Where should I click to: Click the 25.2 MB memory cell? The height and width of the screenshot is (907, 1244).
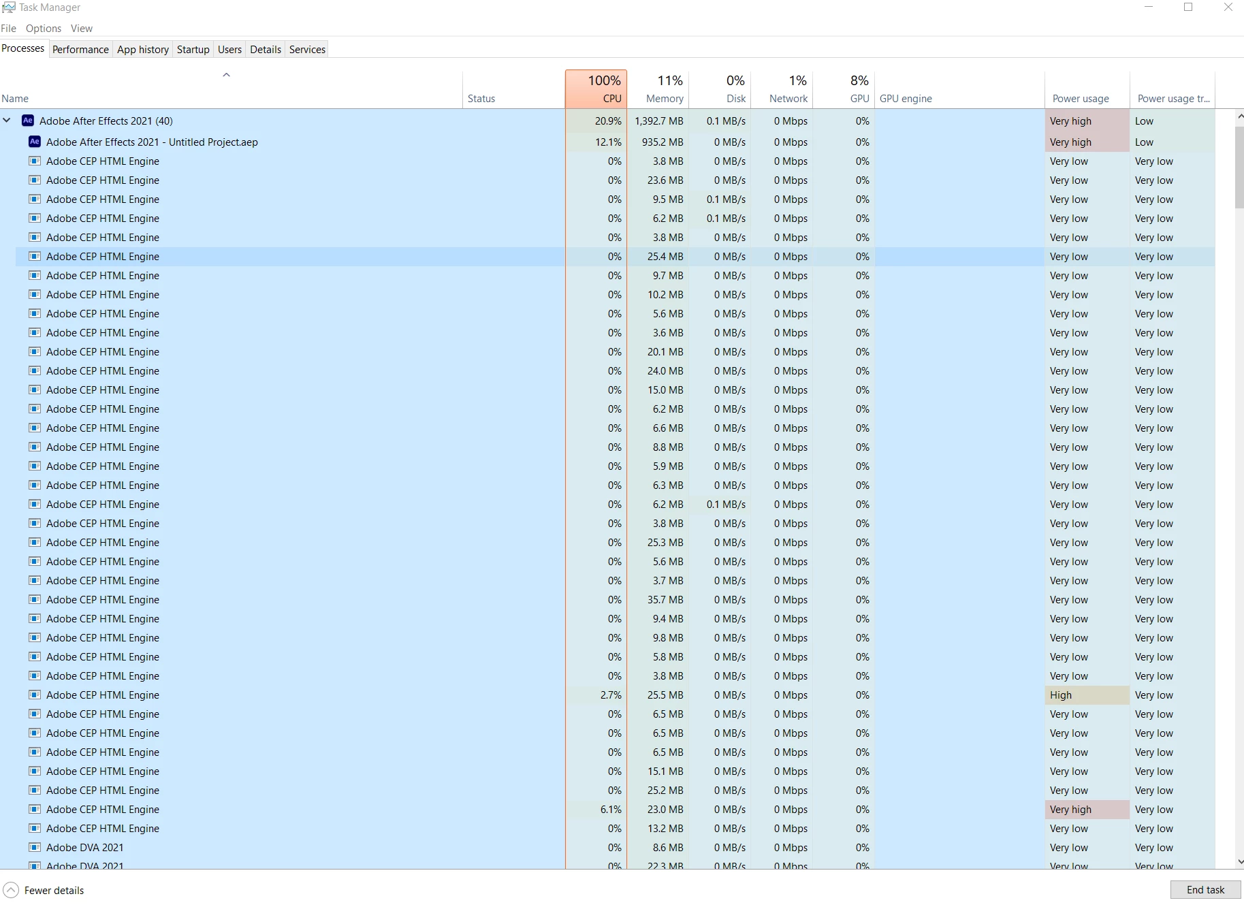click(658, 791)
